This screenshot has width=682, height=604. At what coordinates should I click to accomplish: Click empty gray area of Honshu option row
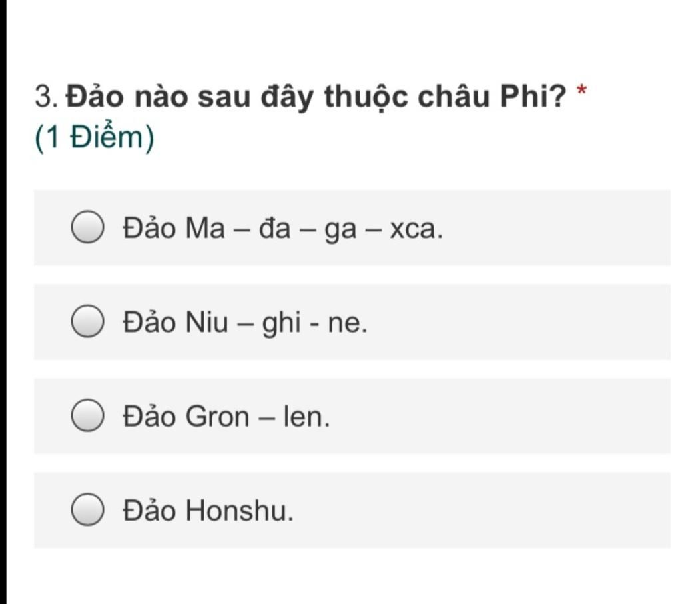click(483, 510)
